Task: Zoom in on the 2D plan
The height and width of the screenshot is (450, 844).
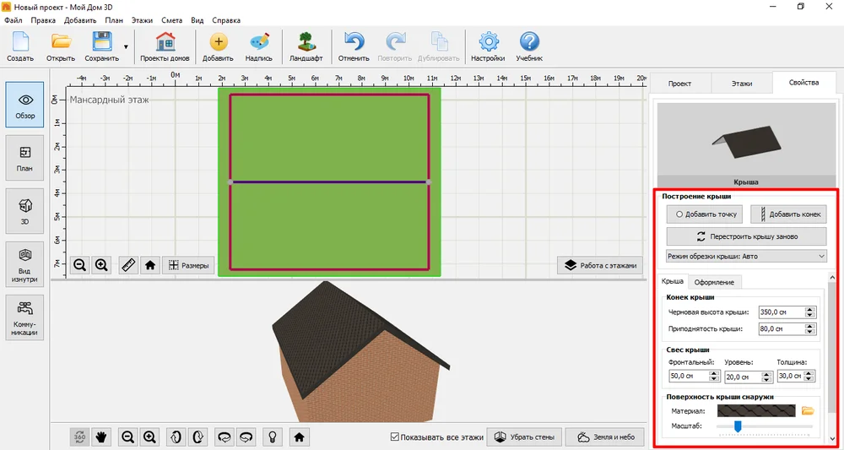Action: pyautogui.click(x=102, y=265)
